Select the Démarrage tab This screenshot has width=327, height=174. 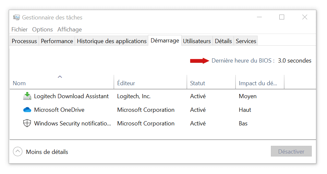(165, 41)
